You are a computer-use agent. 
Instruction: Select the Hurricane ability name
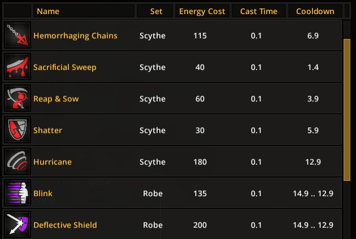click(53, 162)
